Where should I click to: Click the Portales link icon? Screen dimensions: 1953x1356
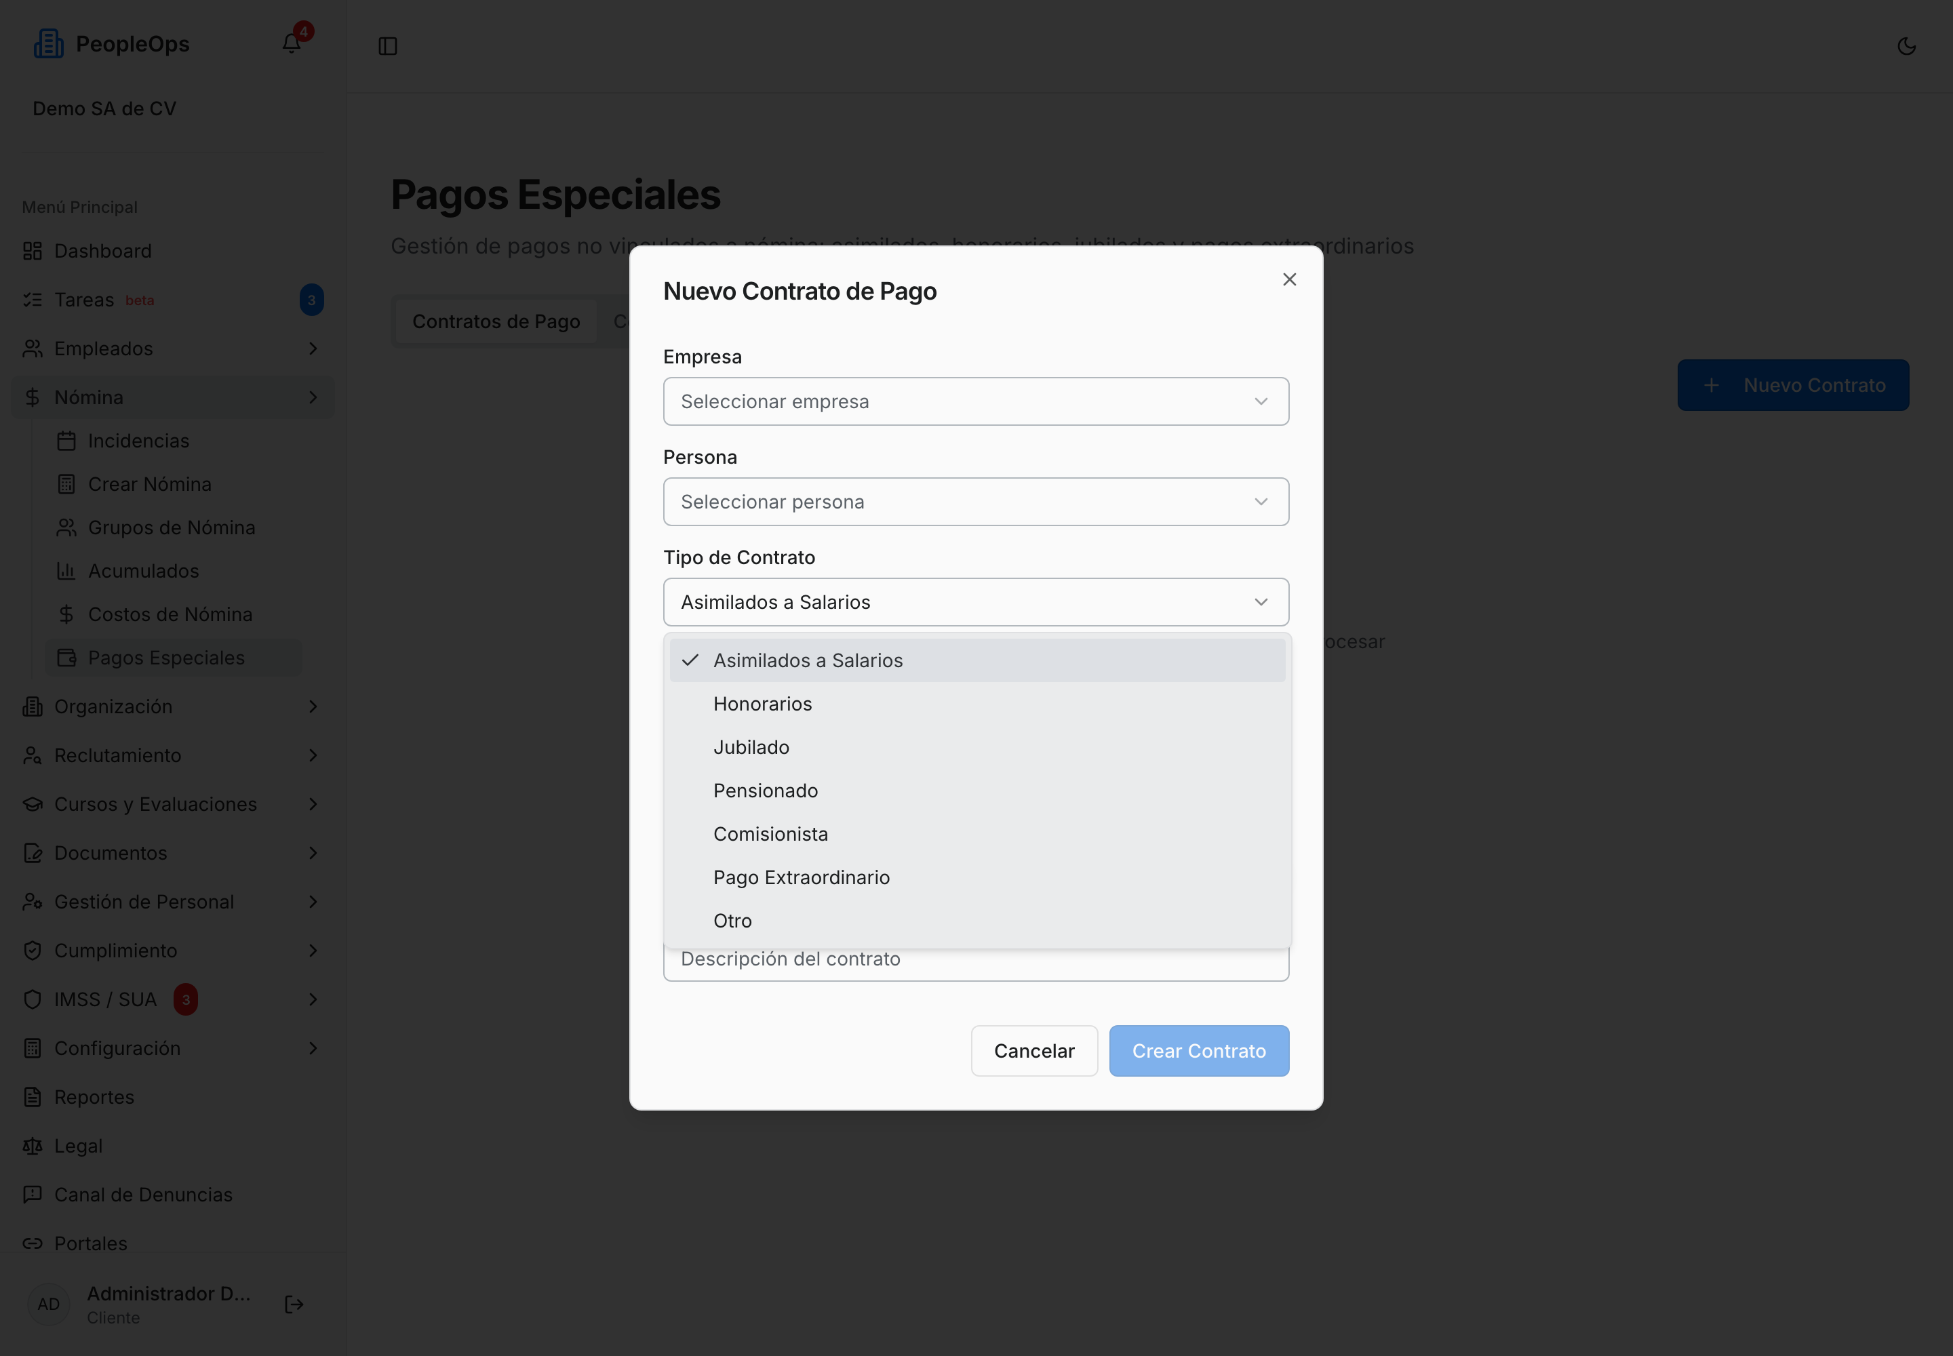tap(33, 1243)
